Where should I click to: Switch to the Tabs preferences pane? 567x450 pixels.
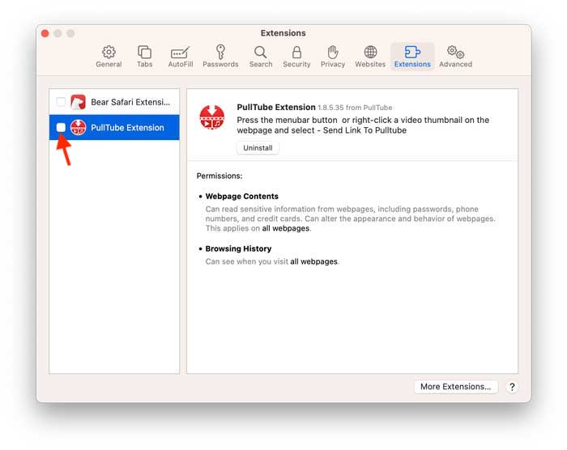(x=144, y=57)
